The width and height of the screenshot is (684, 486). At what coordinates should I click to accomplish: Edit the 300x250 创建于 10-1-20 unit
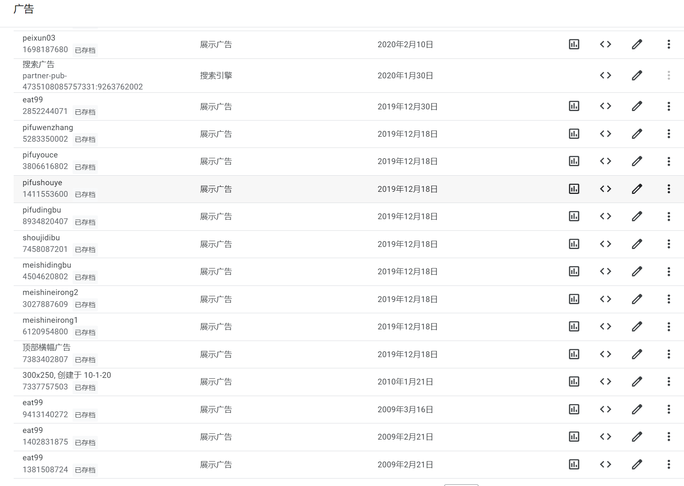click(637, 382)
